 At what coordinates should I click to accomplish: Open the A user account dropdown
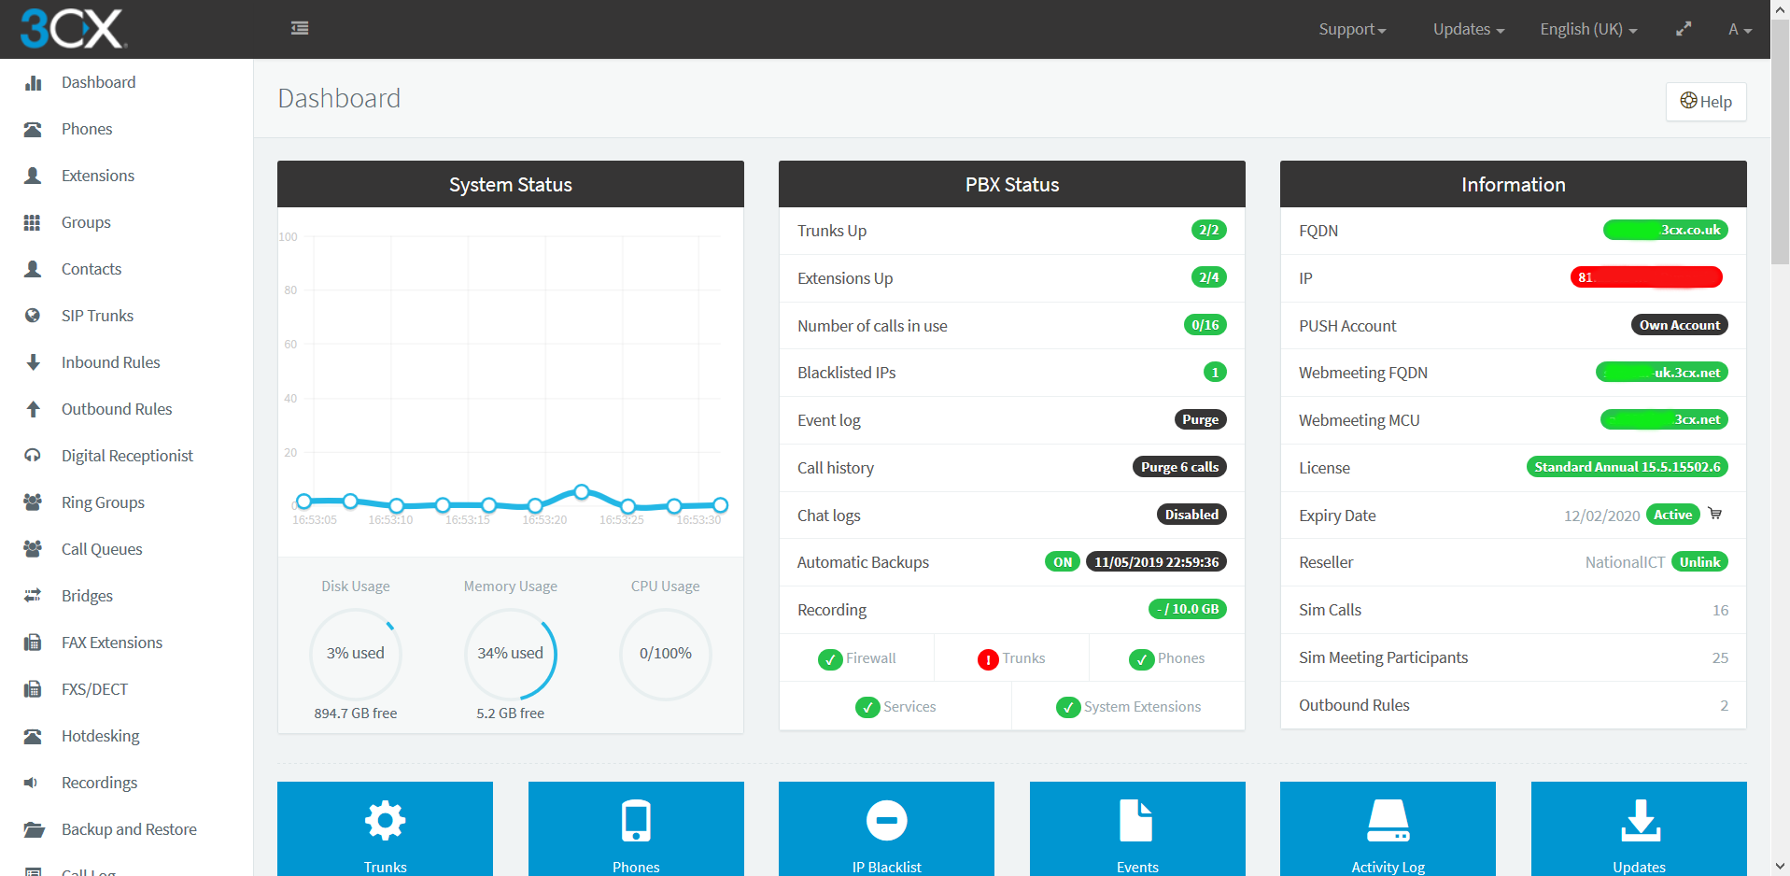pos(1740,29)
